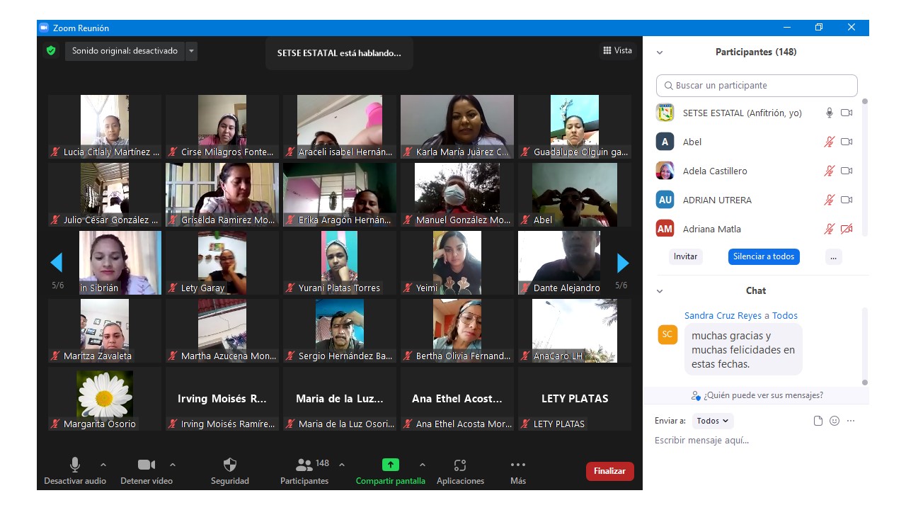This screenshot has height=510, width=906.
Task: Click SETSE ESTATAL's camera icon
Action: click(x=847, y=113)
